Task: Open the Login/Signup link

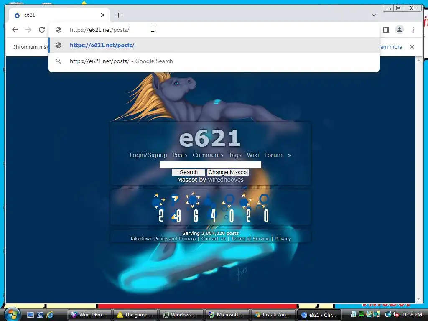Action: tap(148, 155)
